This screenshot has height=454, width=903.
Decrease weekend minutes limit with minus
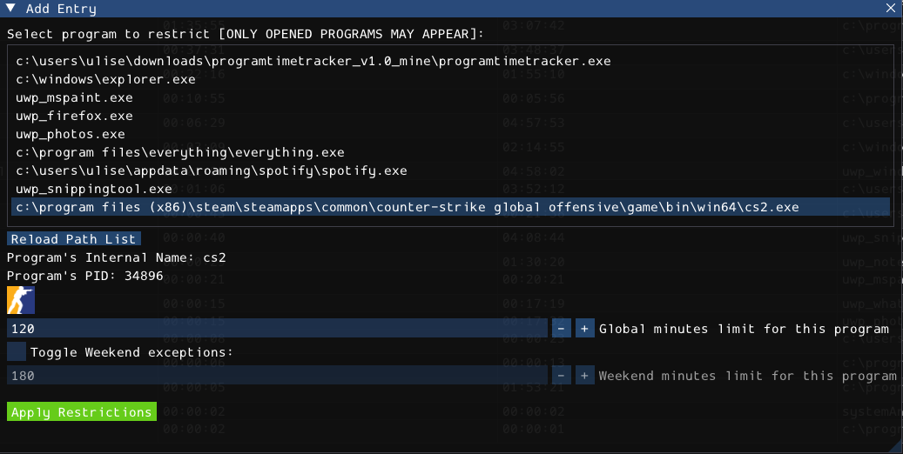point(561,375)
